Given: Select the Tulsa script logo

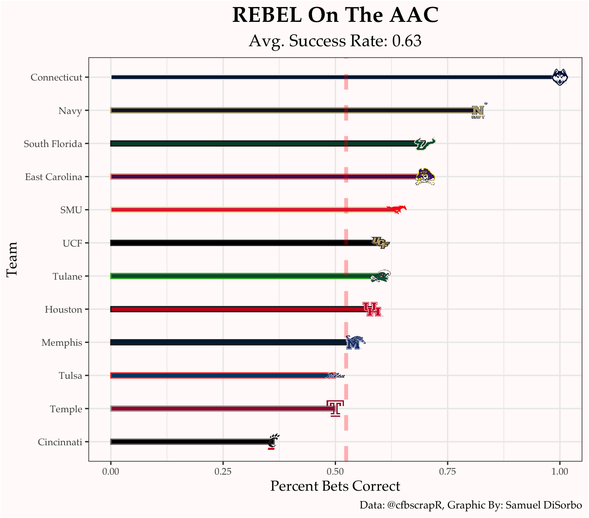Looking at the screenshot, I should point(335,376).
